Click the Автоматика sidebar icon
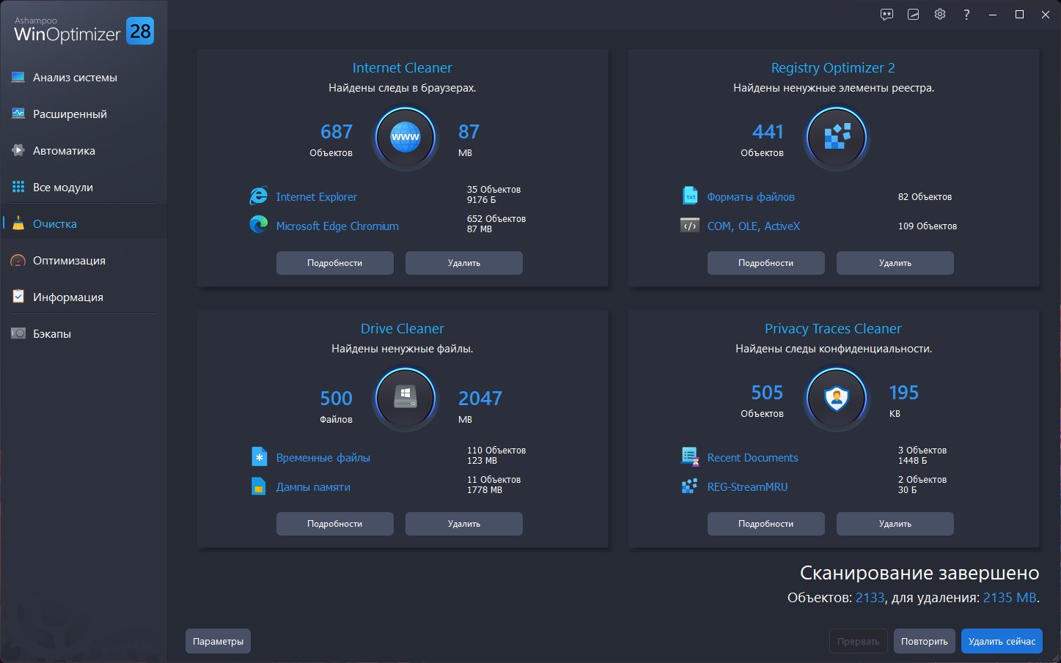The image size is (1061, 663). click(x=18, y=150)
